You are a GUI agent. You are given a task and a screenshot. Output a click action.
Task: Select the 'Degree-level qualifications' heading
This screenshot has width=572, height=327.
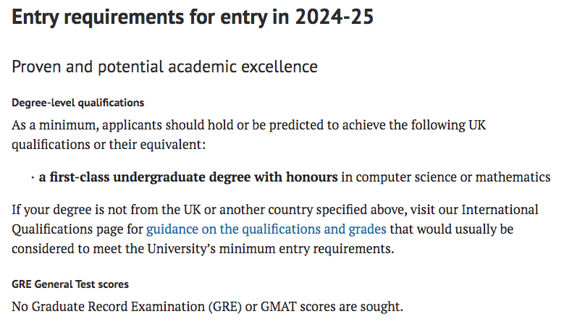pos(77,103)
